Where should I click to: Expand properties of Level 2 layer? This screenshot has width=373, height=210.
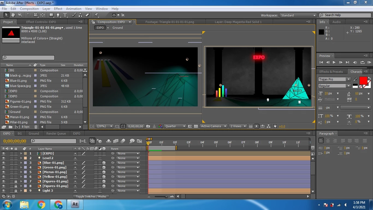point(21,158)
